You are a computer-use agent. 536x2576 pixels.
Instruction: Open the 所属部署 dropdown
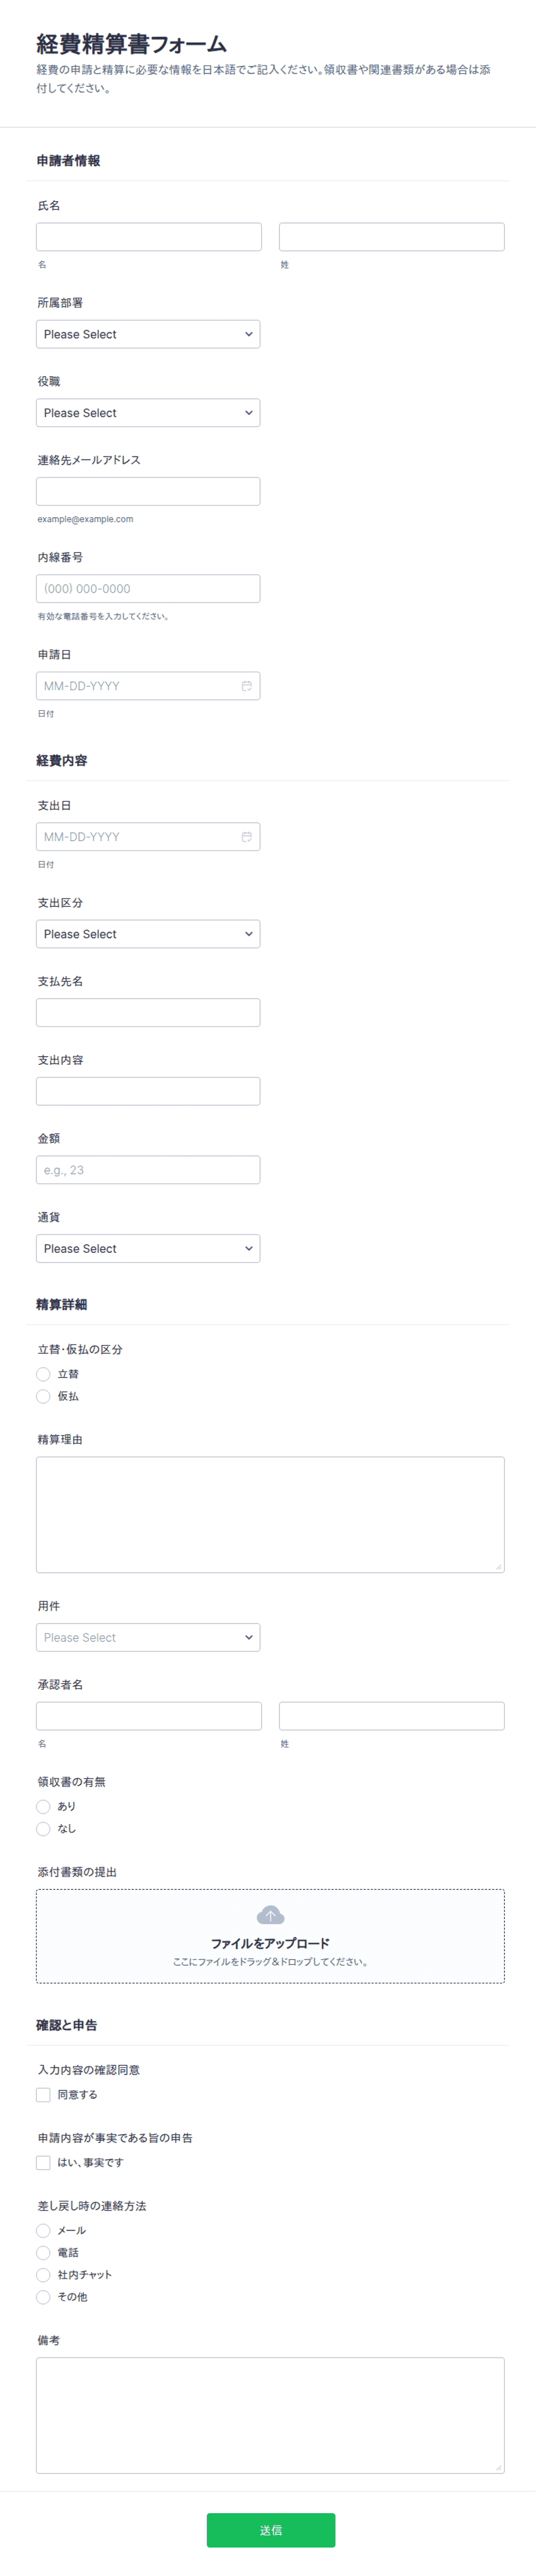pos(148,334)
